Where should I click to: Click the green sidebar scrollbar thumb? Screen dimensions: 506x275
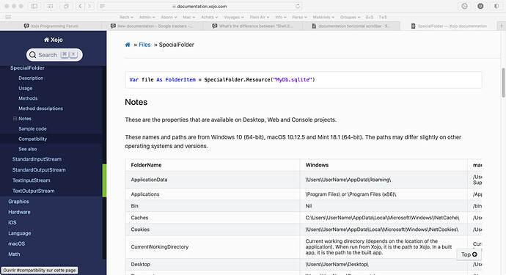104,180
